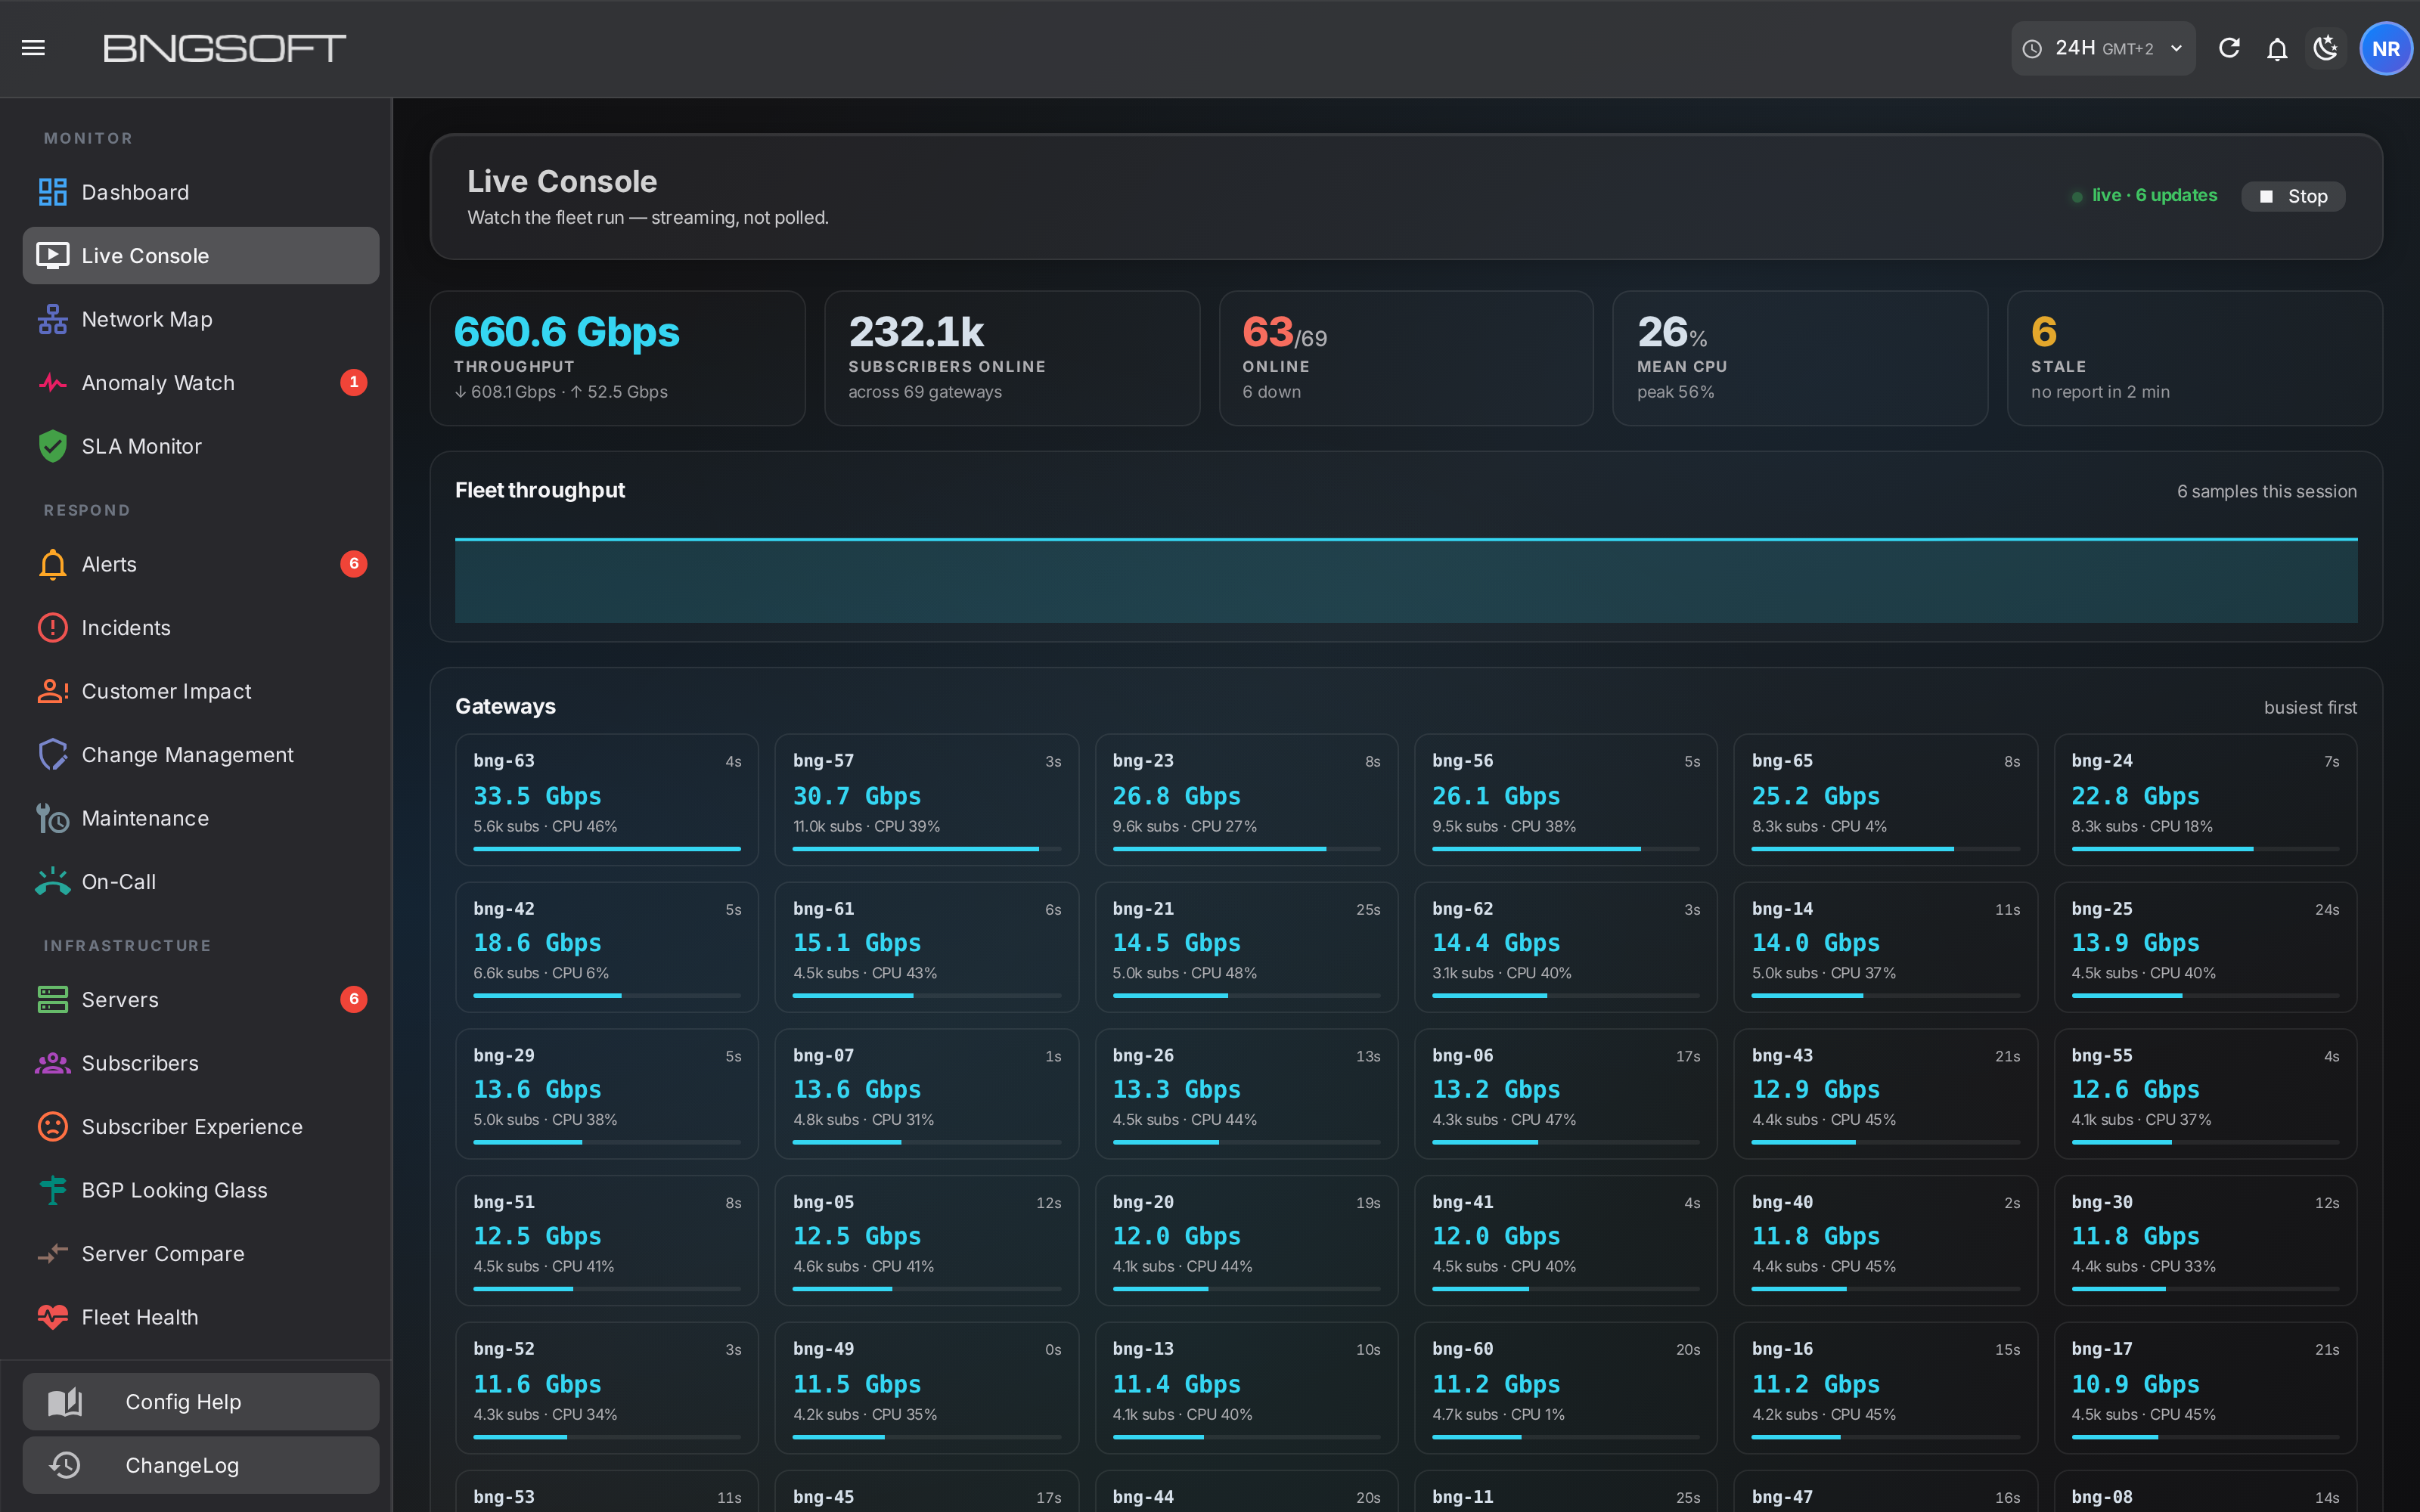2420x1512 pixels.
Task: Click the Server Compare arrows icon
Action: [x=52, y=1254]
